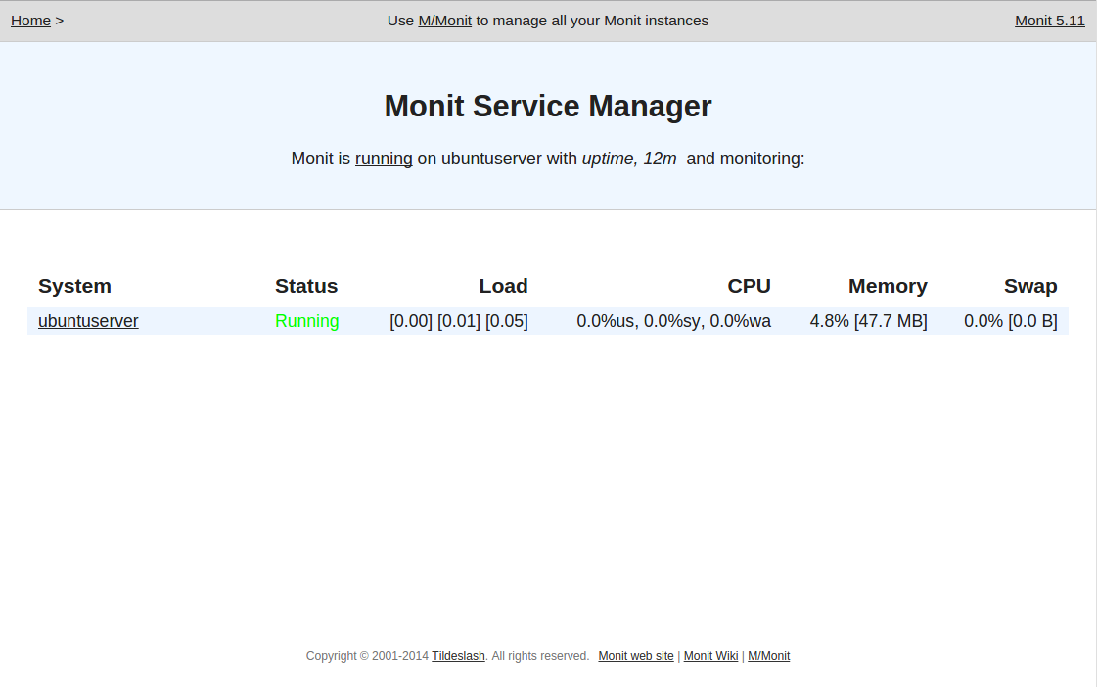Click the underlined 'running' link
The image size is (1097, 687).
pos(384,159)
